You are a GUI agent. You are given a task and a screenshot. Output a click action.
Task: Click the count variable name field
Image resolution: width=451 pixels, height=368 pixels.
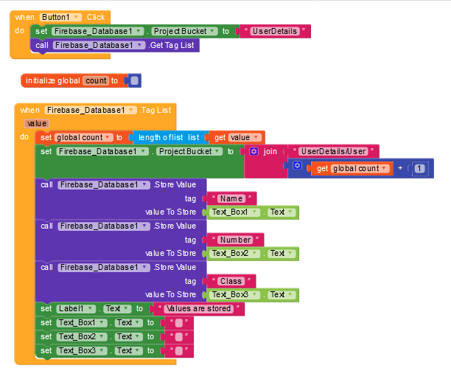(x=96, y=80)
